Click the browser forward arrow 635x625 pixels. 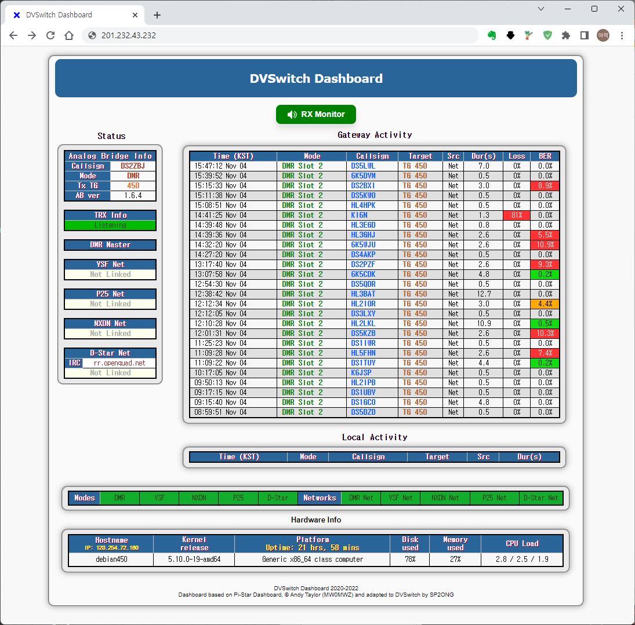pyautogui.click(x=32, y=35)
